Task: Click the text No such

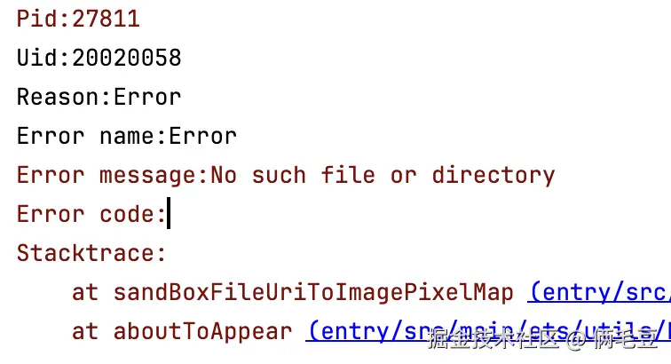Action: click(x=258, y=175)
